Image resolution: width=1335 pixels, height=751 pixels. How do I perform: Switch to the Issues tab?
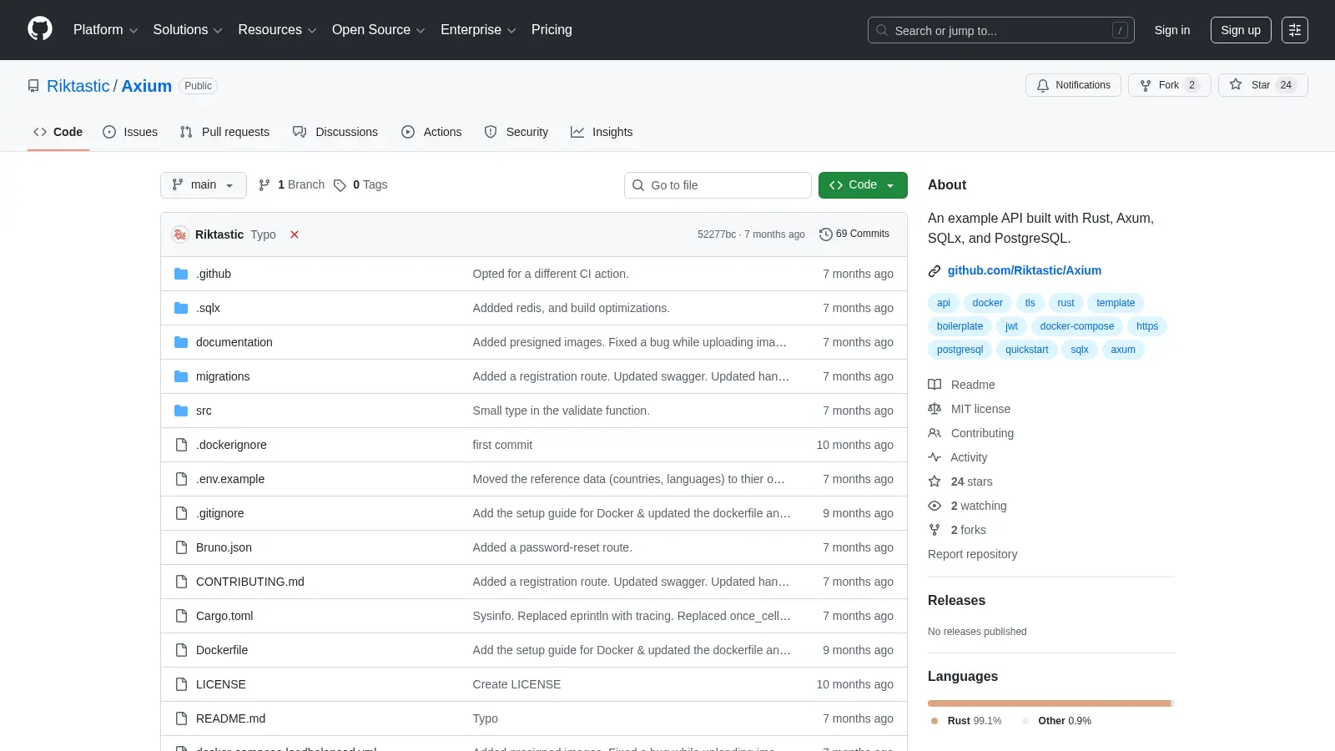point(130,132)
